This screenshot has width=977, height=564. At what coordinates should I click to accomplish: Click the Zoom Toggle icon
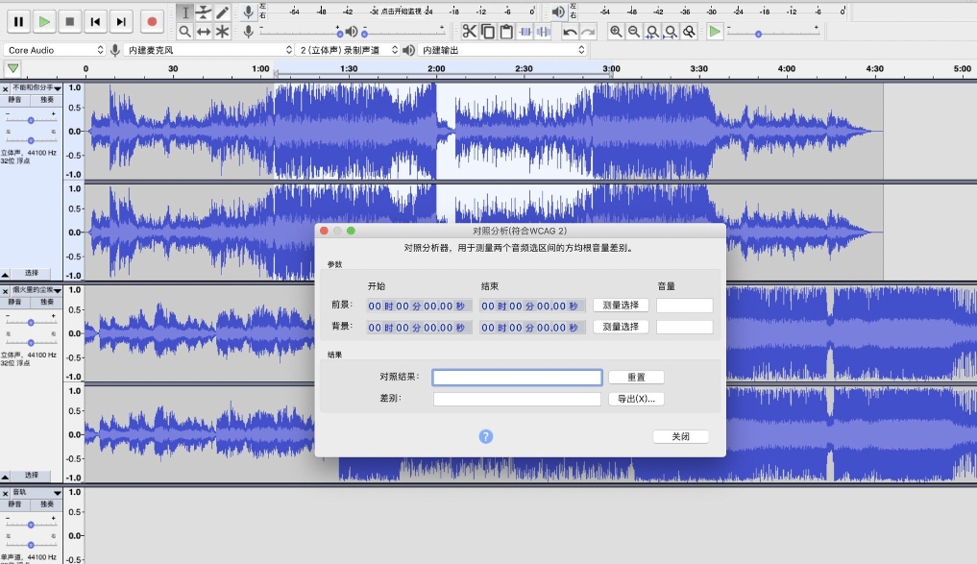point(689,31)
